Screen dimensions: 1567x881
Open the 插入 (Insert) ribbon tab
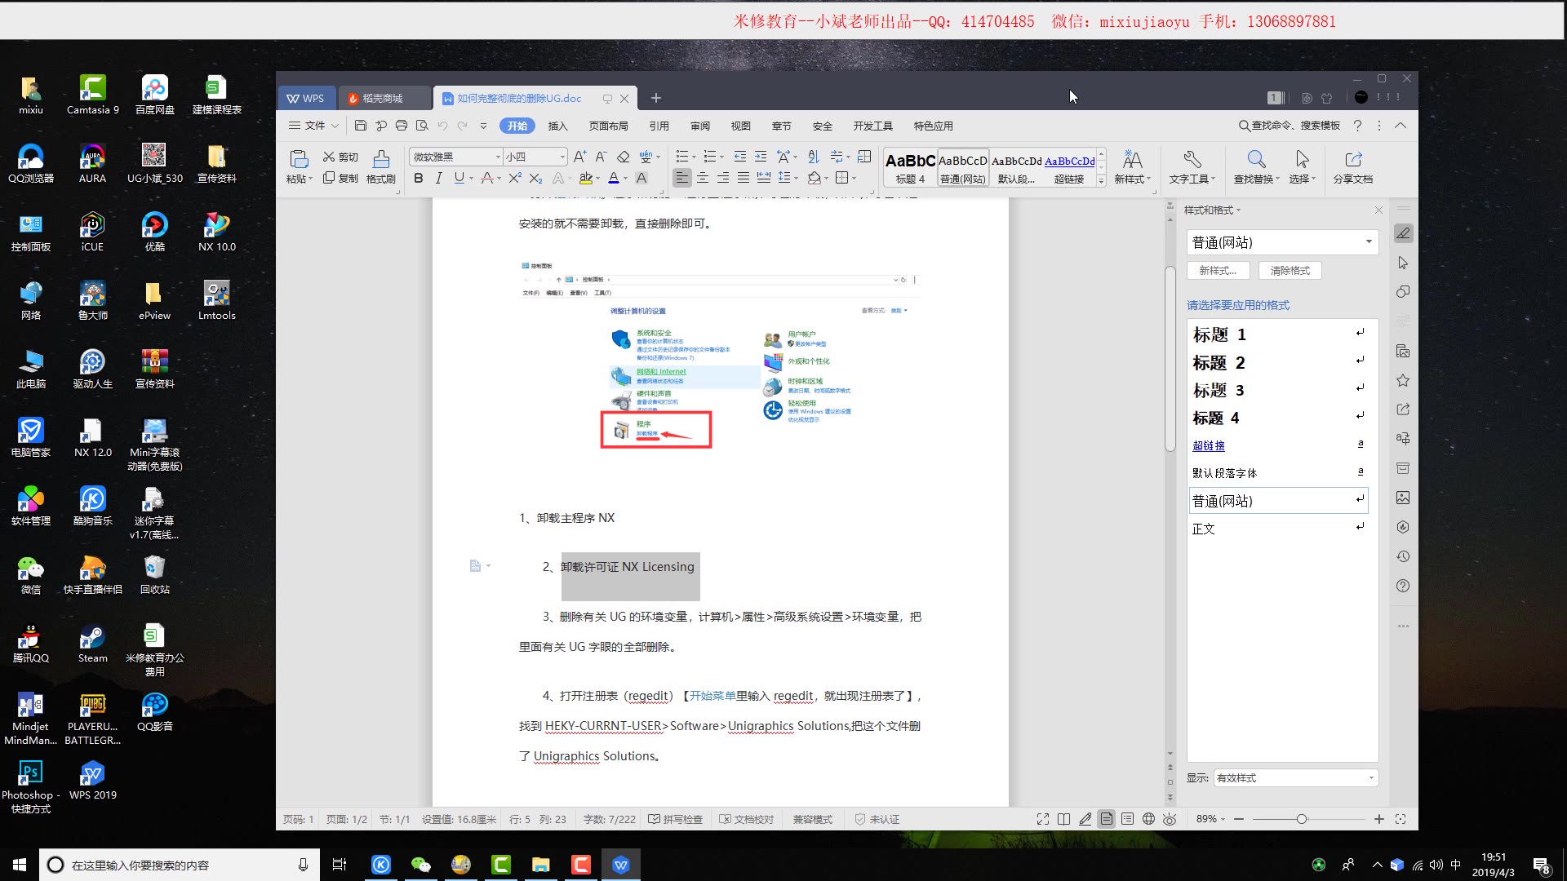click(x=557, y=126)
